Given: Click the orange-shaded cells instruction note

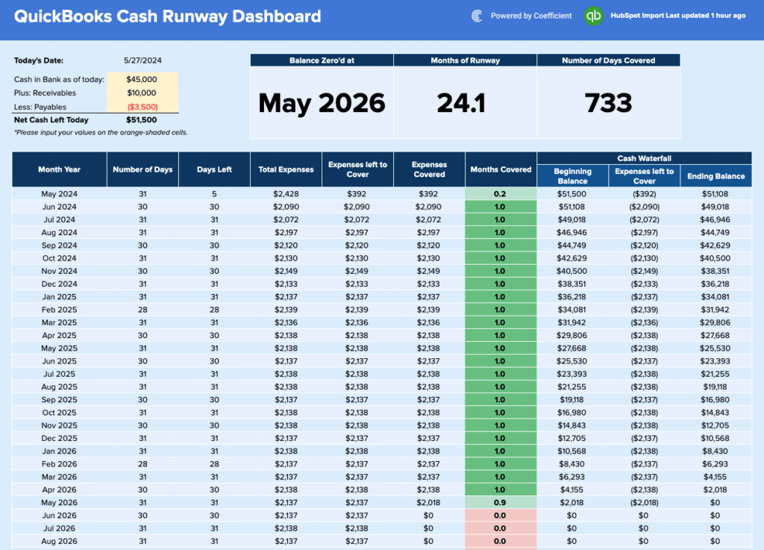Looking at the screenshot, I should pyautogui.click(x=101, y=133).
